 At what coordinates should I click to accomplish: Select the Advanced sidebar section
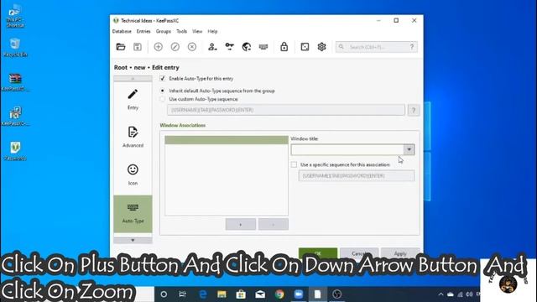tap(133, 137)
